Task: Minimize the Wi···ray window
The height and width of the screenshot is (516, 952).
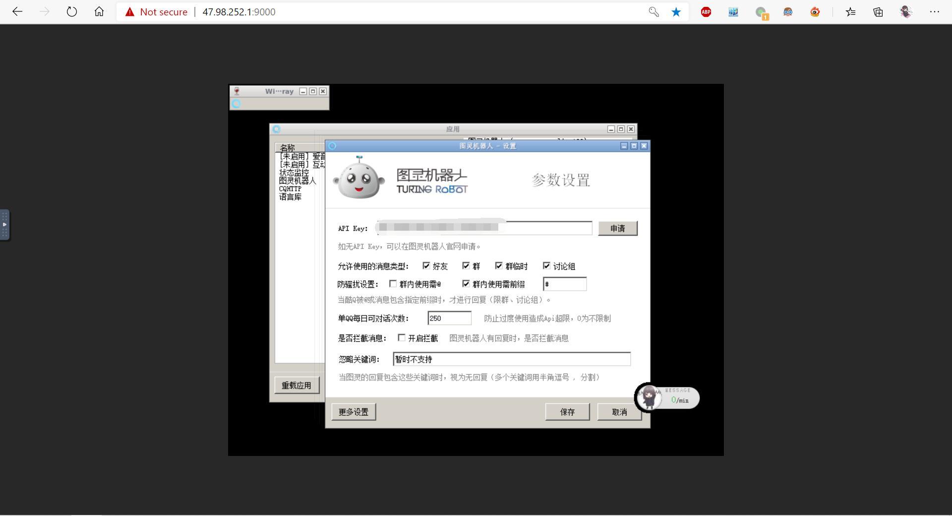Action: point(303,91)
